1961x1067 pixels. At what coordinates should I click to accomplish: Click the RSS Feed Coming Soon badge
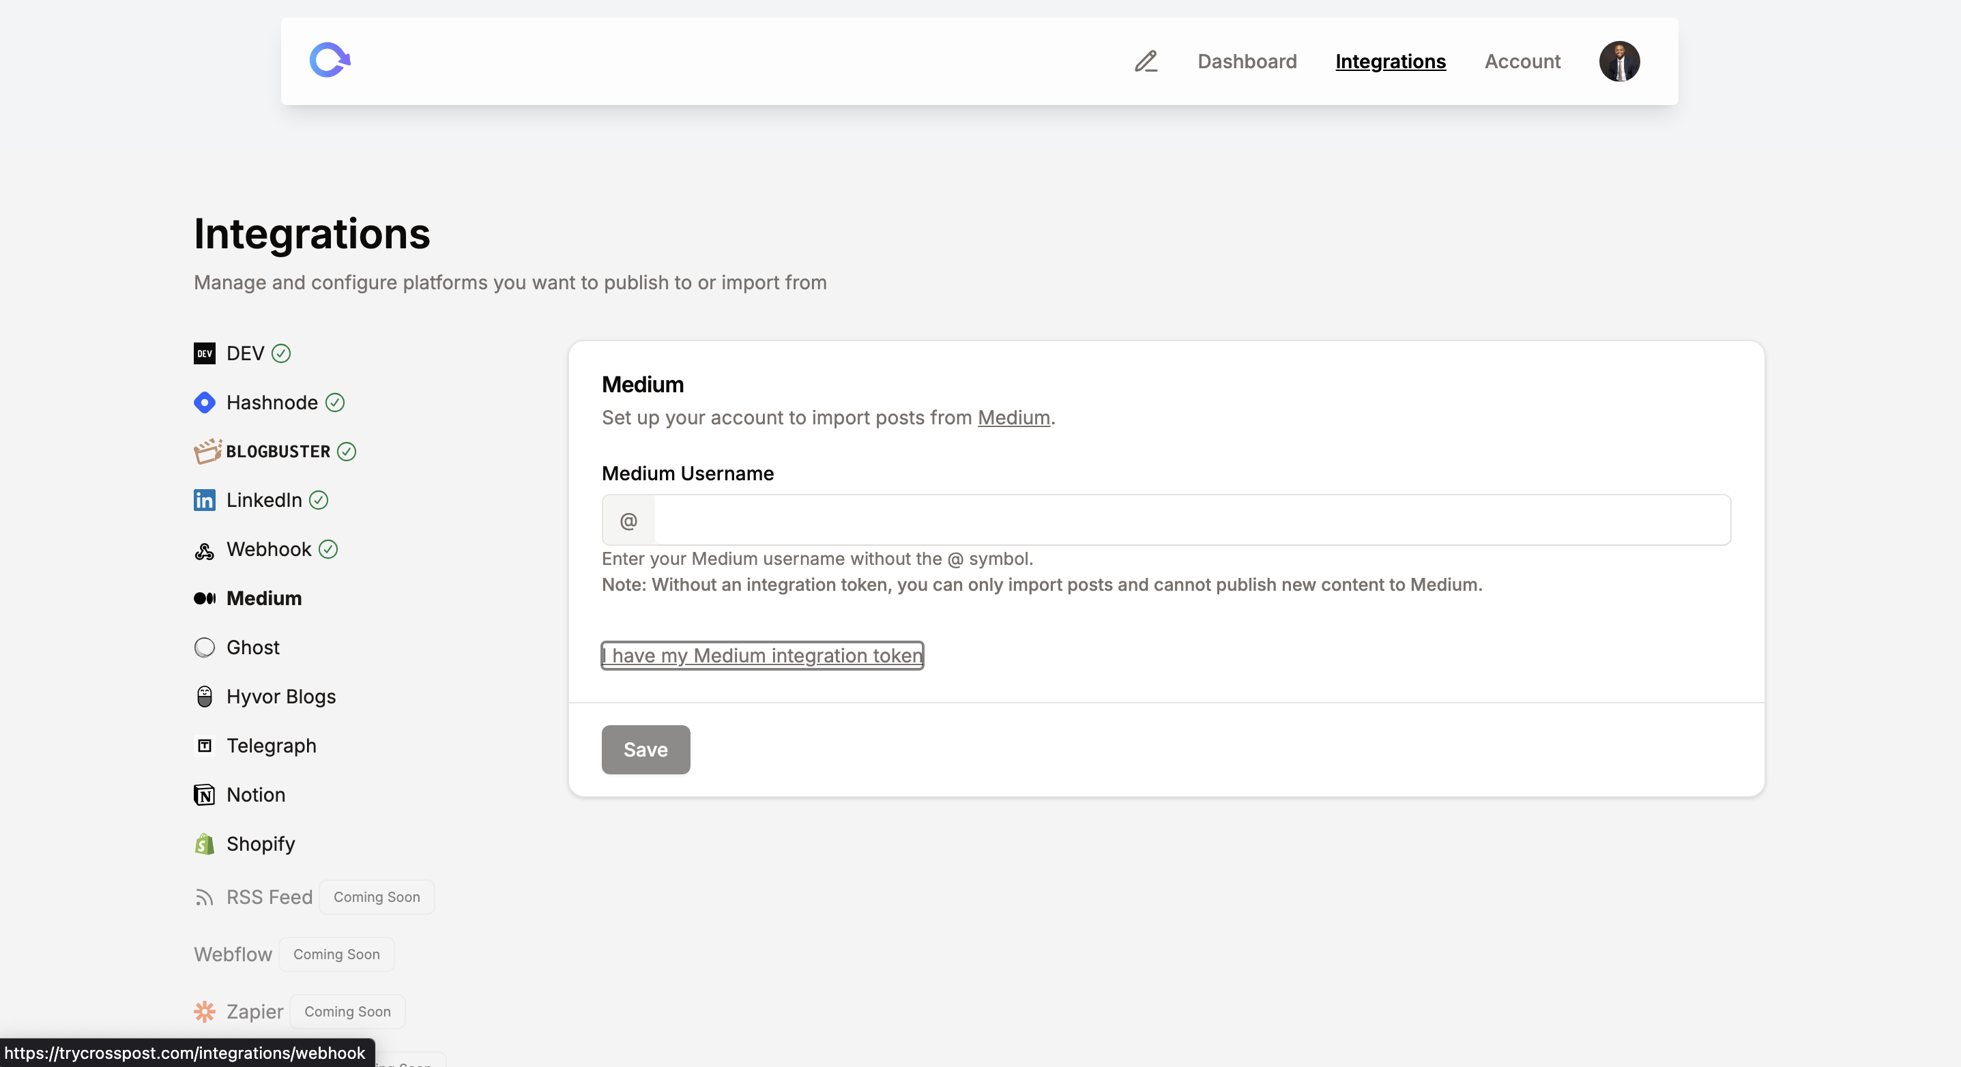(x=377, y=897)
